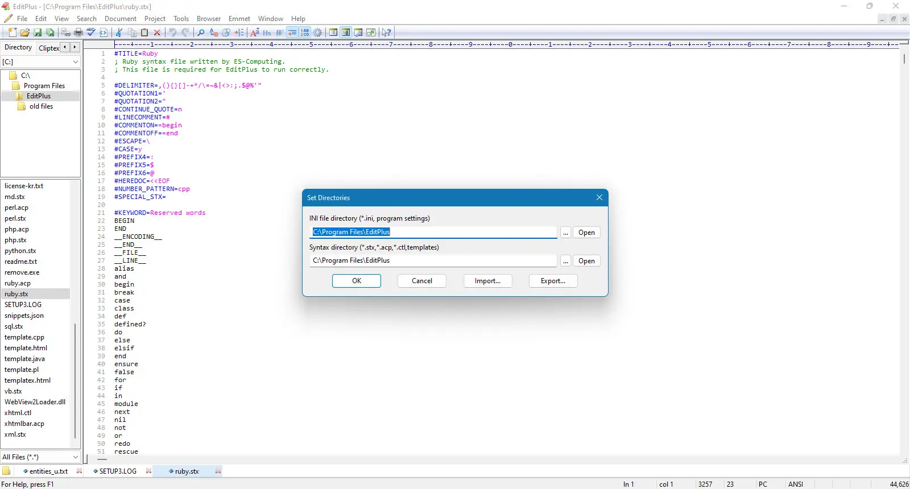Screen dimensions: 910x489
Task: Toggle Word Wrap in the toolbar
Action: 280,32
